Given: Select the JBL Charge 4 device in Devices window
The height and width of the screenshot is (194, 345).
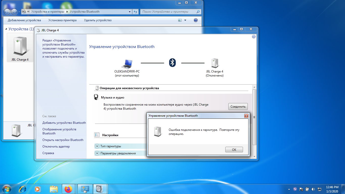Looking at the screenshot, I should click(20, 48).
